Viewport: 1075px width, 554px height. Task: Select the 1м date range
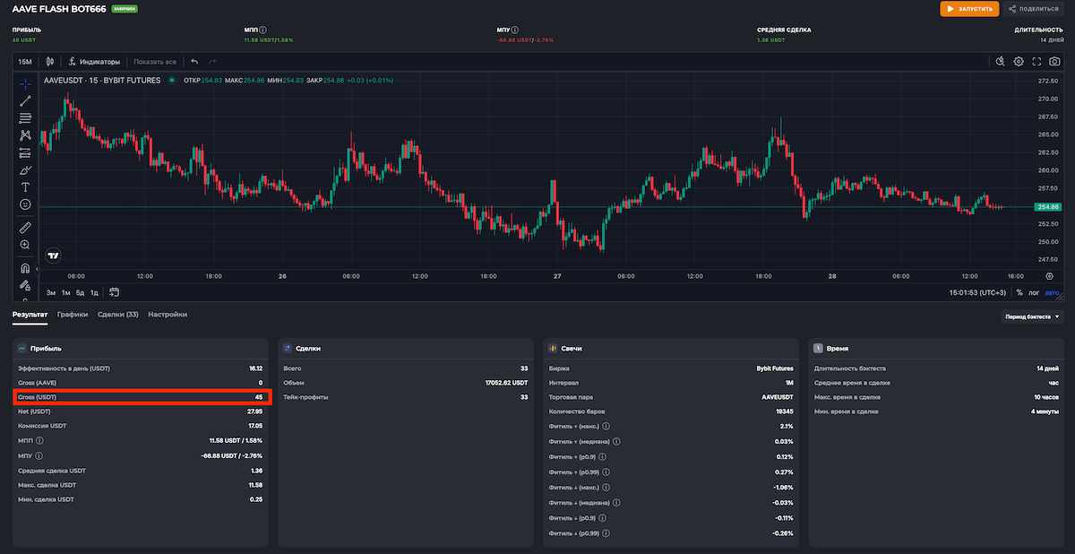[x=66, y=292]
